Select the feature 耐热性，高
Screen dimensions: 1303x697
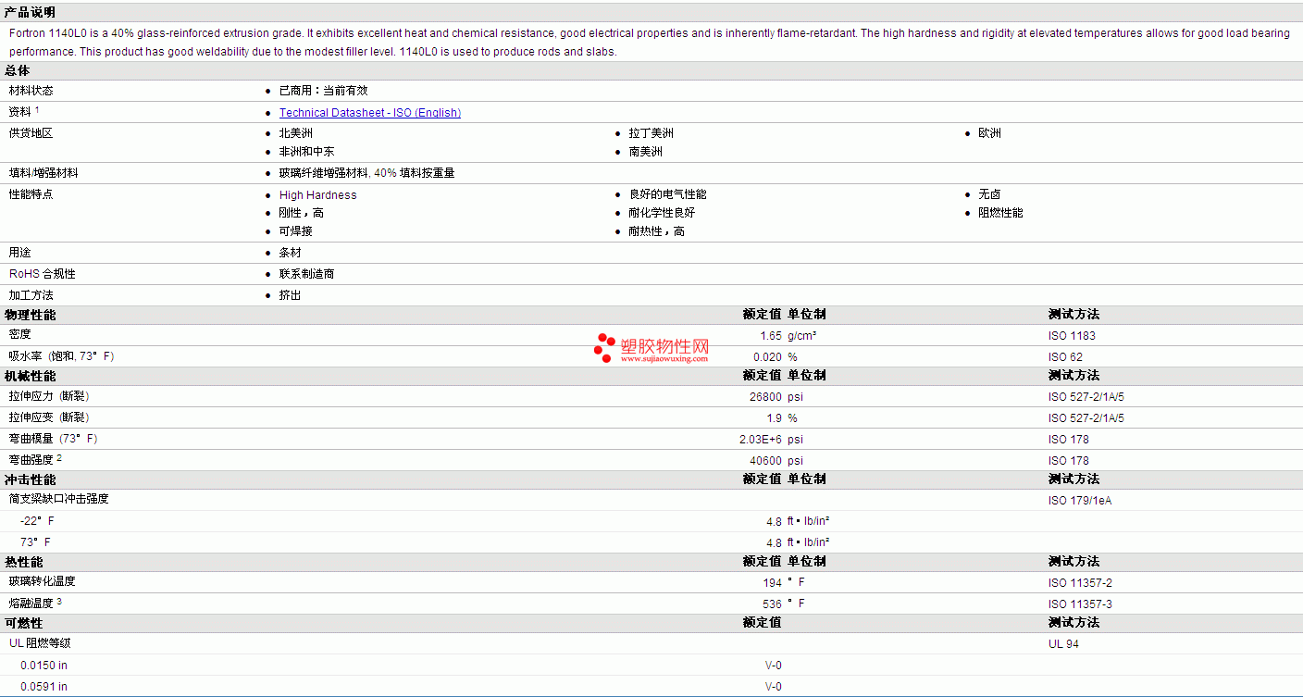click(657, 231)
